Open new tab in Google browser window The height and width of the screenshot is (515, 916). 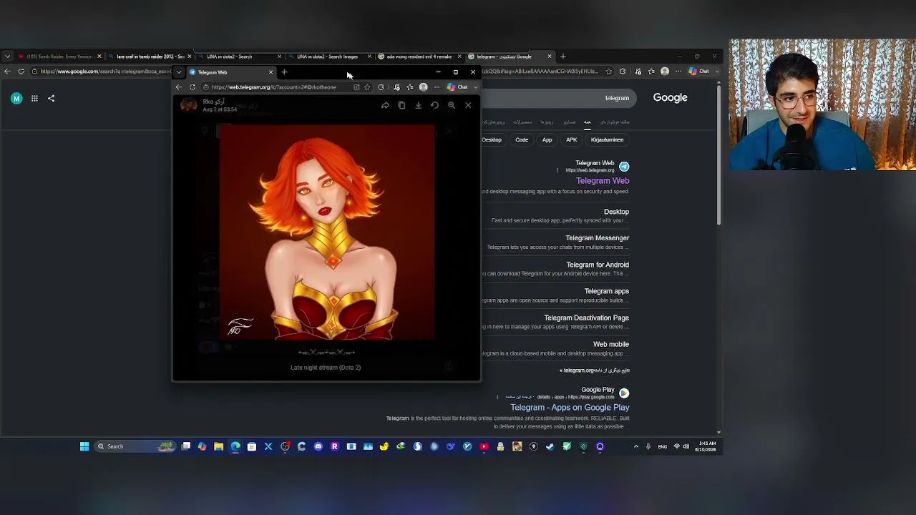click(563, 57)
